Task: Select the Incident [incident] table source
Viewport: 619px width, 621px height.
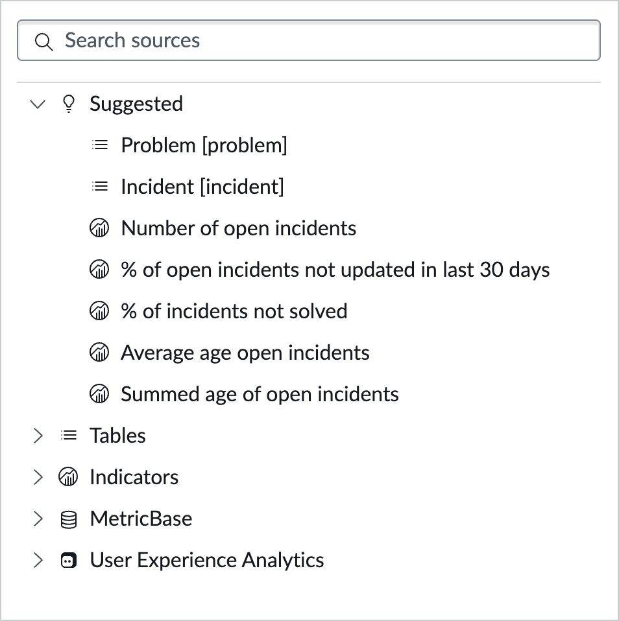Action: (202, 187)
